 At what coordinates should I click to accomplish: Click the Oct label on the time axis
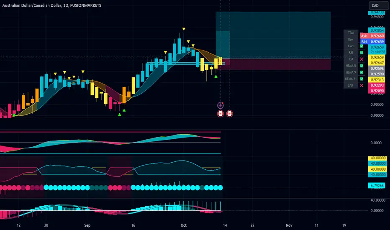pos(184,225)
